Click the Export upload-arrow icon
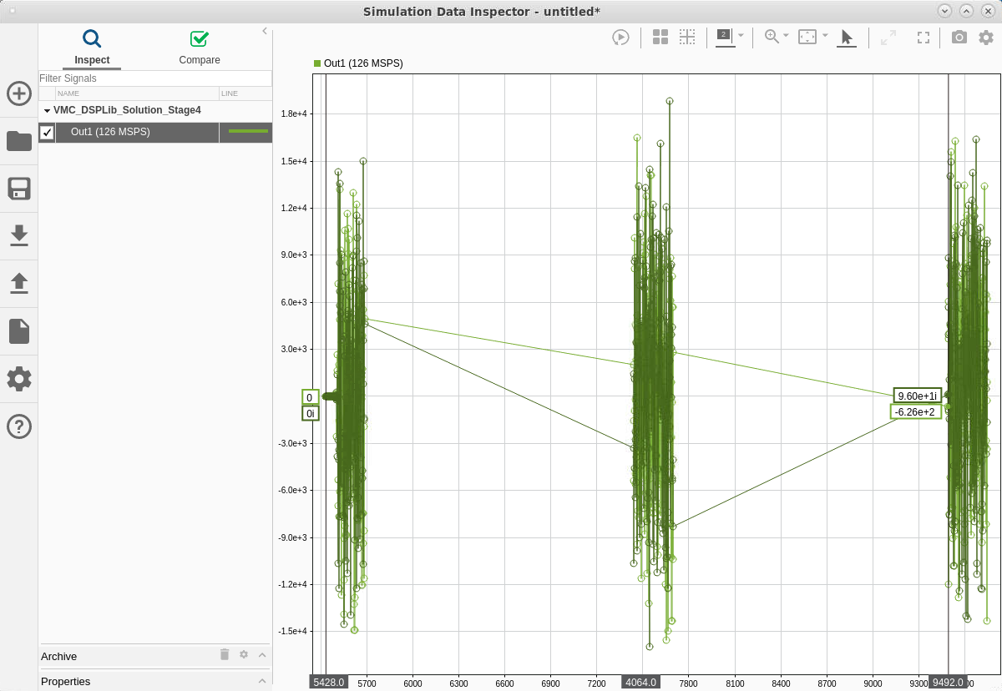Viewport: 1002px width, 691px height. coord(19,284)
